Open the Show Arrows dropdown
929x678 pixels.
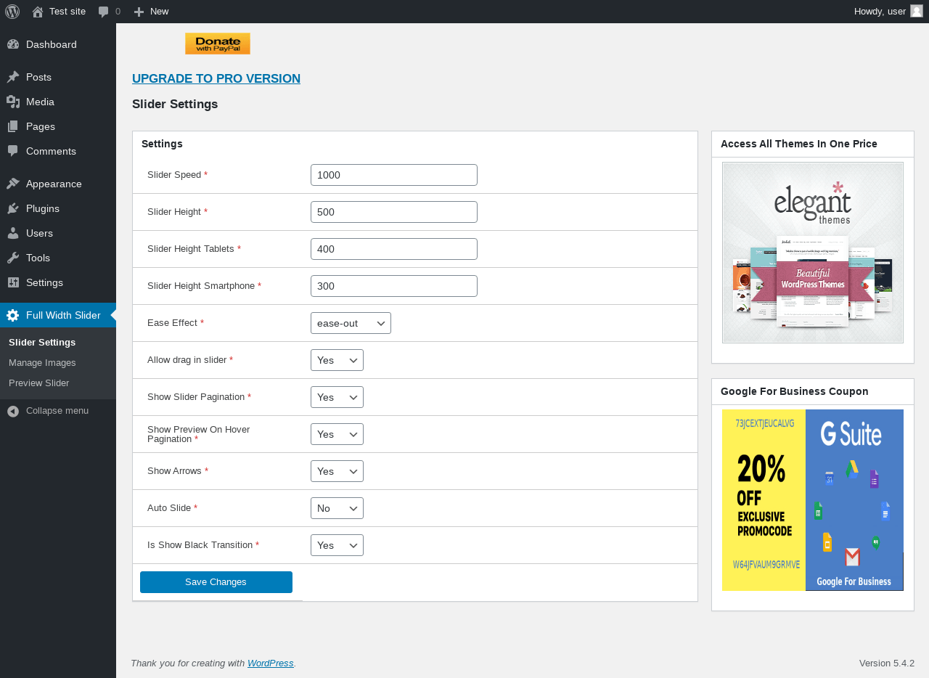pyautogui.click(x=337, y=471)
